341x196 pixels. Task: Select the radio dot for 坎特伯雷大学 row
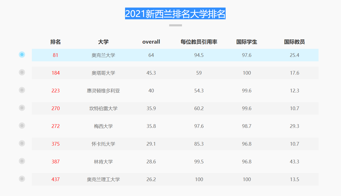point(22,108)
